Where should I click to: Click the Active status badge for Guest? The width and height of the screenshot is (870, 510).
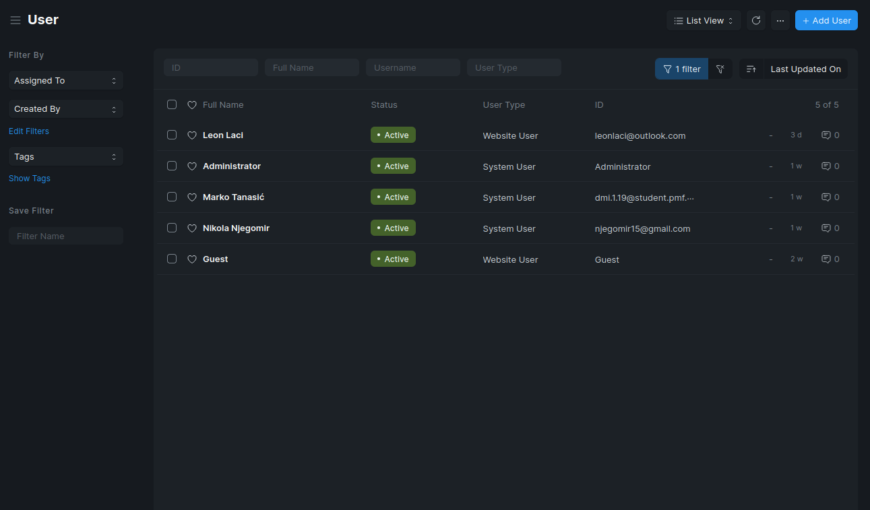pos(393,259)
